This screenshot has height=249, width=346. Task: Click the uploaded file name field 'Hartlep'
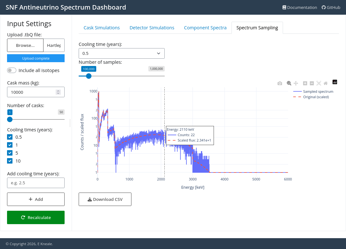pos(54,45)
